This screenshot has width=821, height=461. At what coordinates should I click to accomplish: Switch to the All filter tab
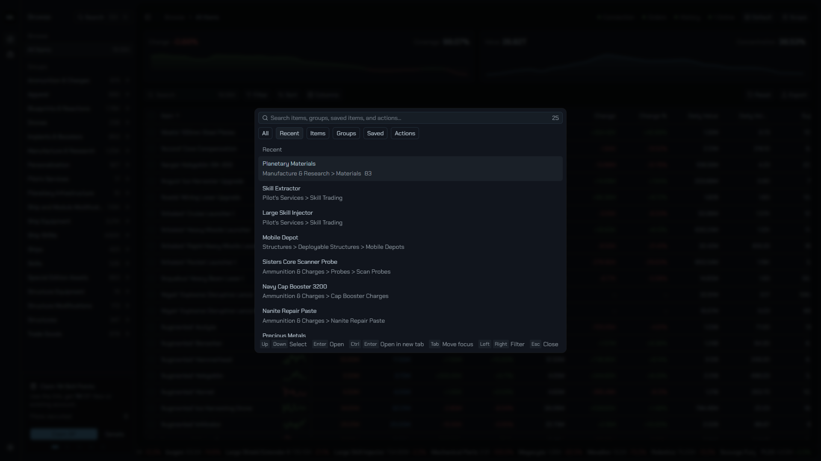coord(265,133)
